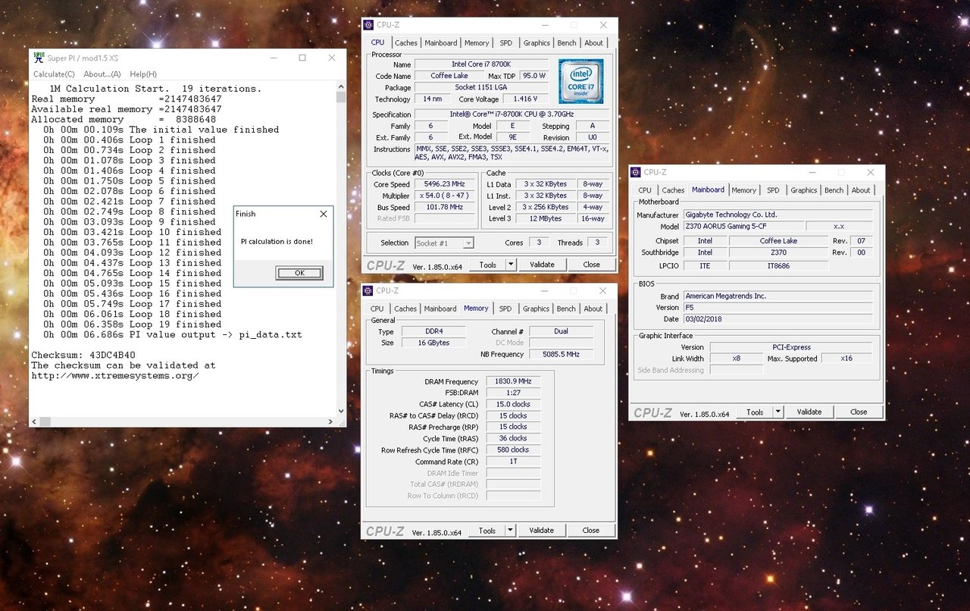Click the top CPU-Z window's title bar icon
Image resolution: width=970 pixels, height=611 pixels.
(x=368, y=25)
